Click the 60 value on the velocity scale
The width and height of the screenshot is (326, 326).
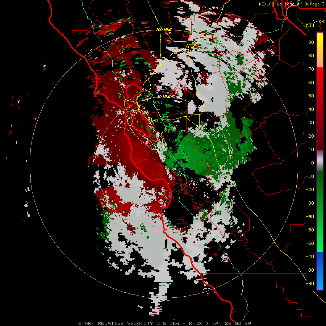[311, 83]
